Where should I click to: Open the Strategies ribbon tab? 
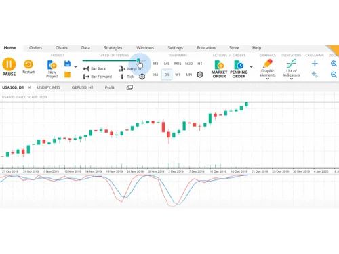pos(113,48)
